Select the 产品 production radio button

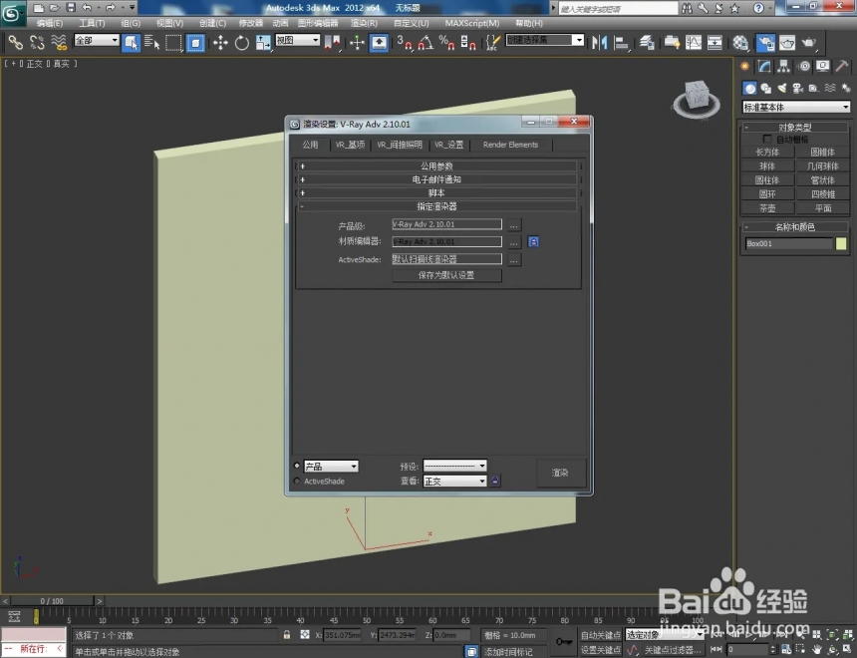pyautogui.click(x=297, y=466)
